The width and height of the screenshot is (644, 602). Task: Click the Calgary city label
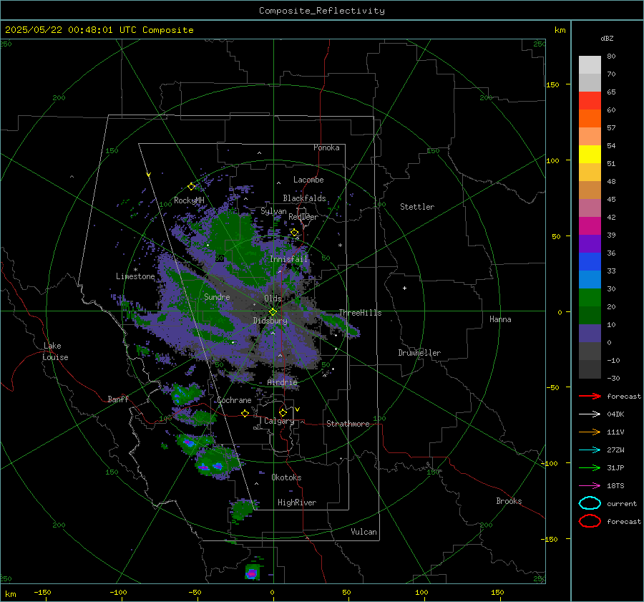[x=279, y=421]
